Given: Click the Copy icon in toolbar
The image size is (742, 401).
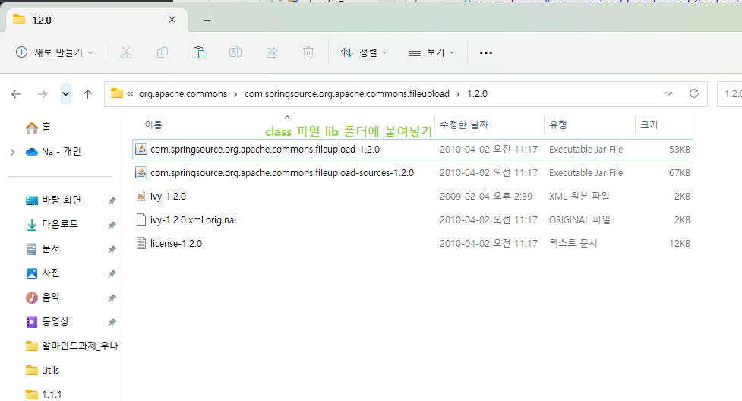Looking at the screenshot, I should [x=163, y=52].
